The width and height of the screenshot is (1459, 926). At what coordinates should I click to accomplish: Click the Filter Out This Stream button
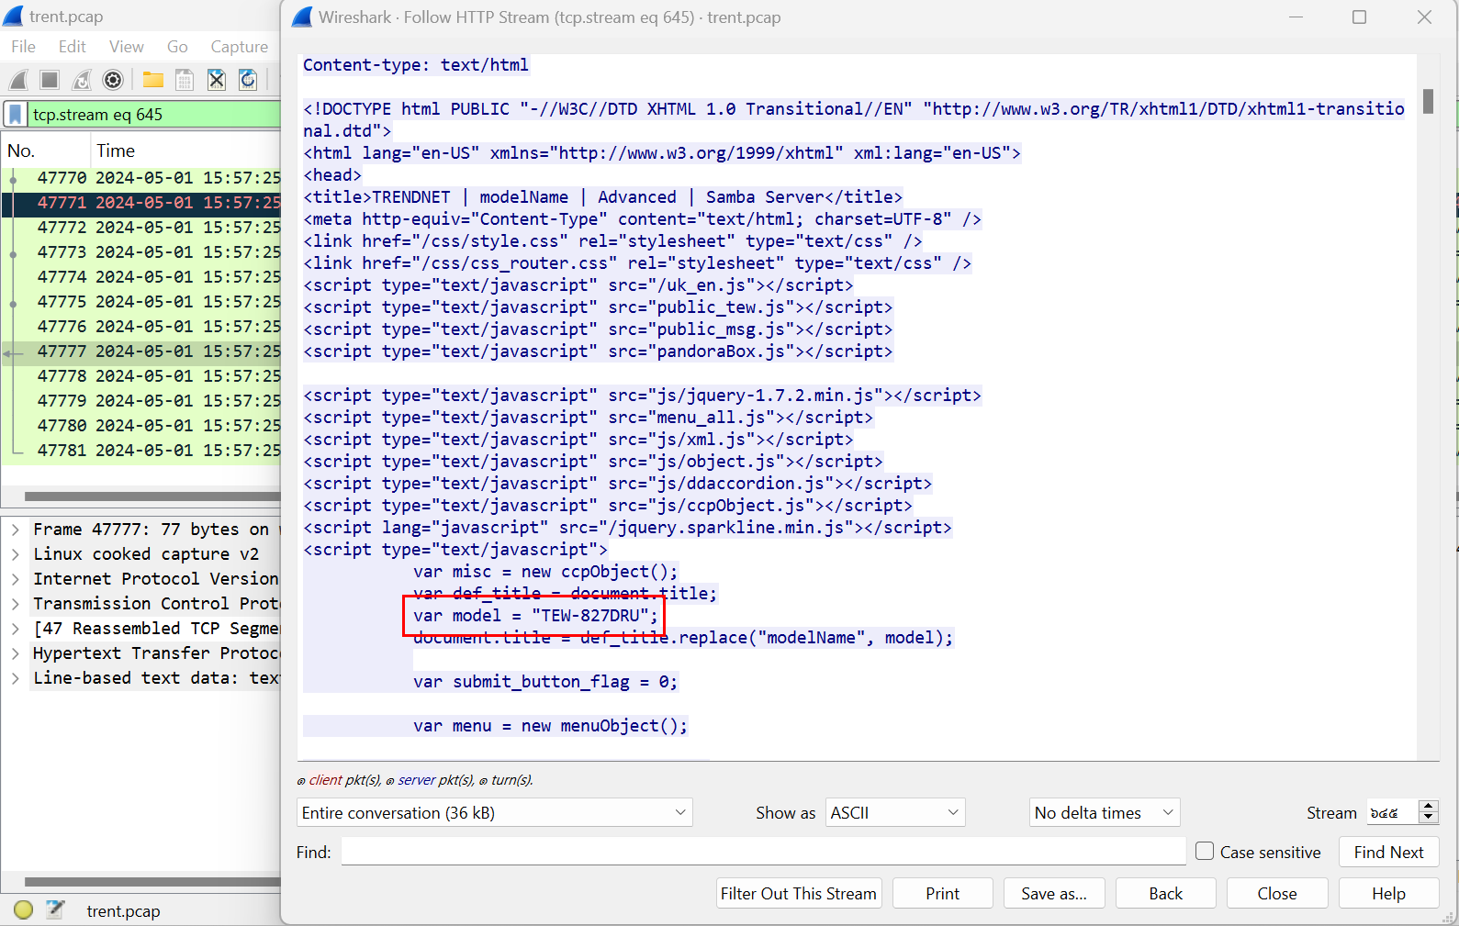(x=798, y=893)
